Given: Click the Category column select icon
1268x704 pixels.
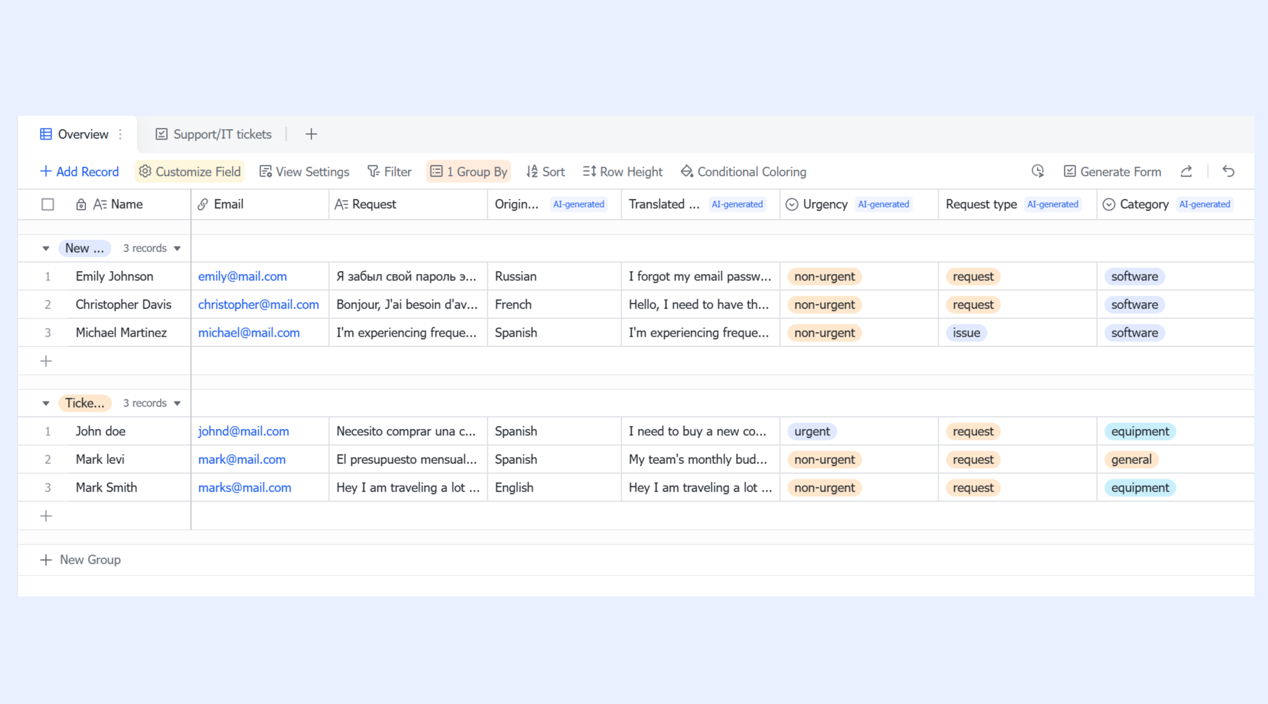Looking at the screenshot, I should pos(1109,204).
